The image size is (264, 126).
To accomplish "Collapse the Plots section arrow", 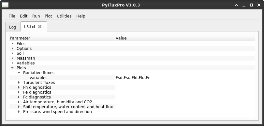I will click(x=12, y=68).
